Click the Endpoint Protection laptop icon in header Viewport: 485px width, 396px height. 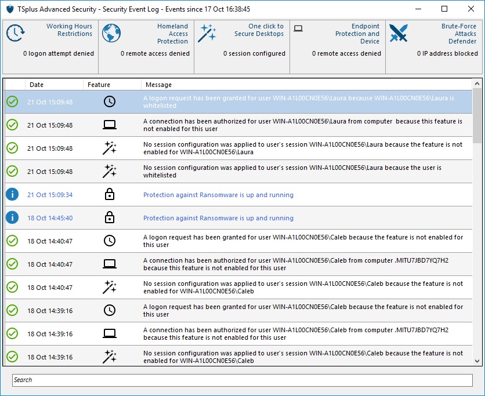[x=298, y=28]
